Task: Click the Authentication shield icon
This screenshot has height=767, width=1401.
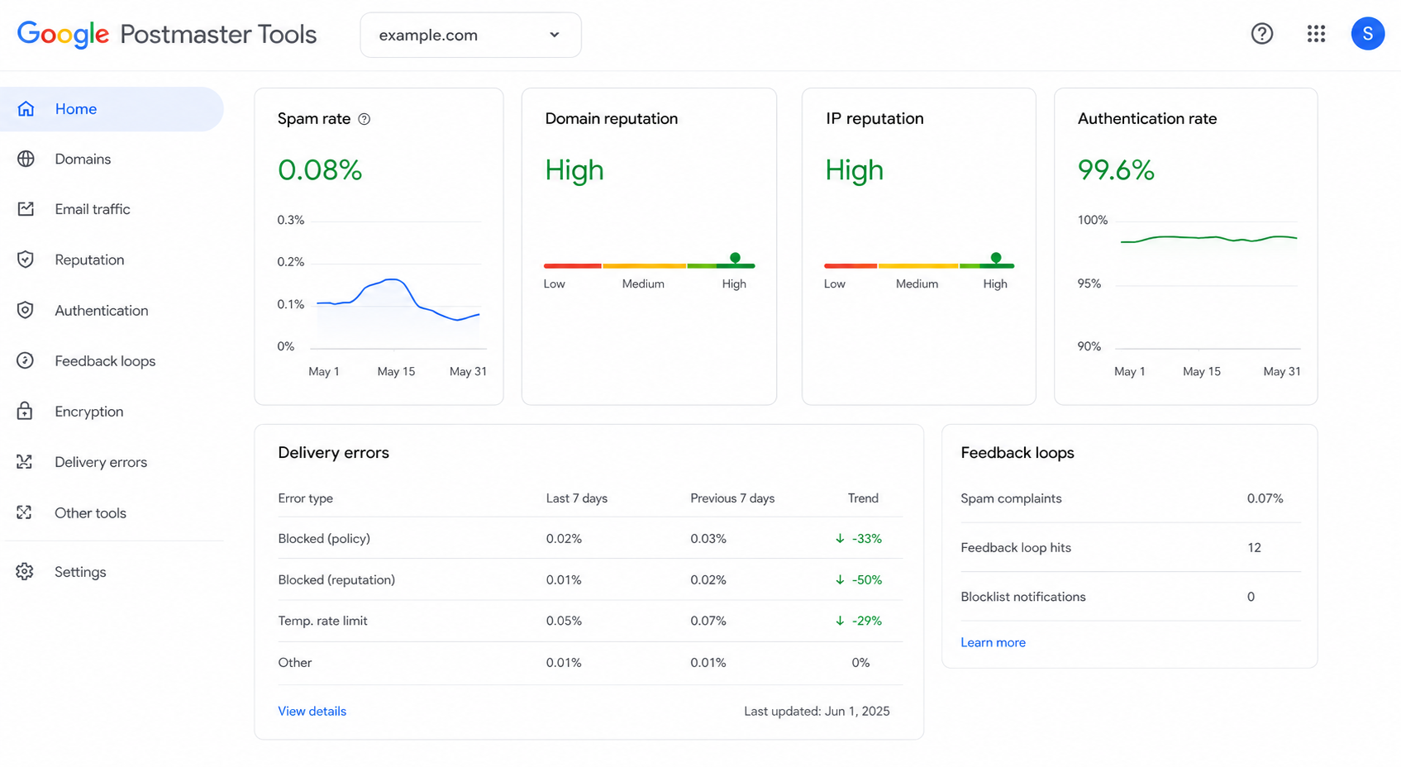Action: [x=26, y=310]
